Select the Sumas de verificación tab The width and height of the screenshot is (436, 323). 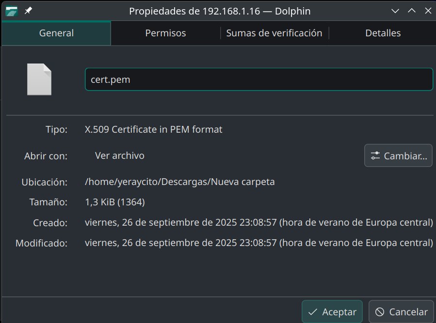(274, 33)
